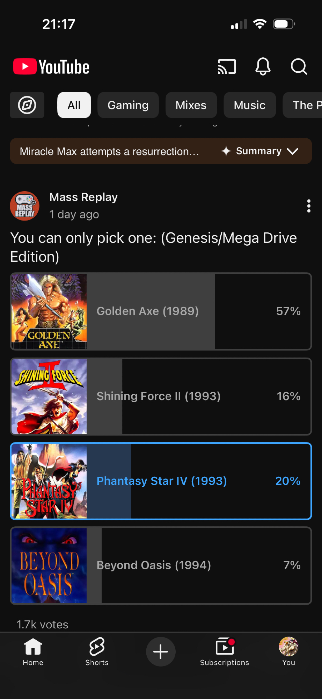The width and height of the screenshot is (322, 699).
Task: Vote for Golden Axe (1989)
Action: click(161, 311)
